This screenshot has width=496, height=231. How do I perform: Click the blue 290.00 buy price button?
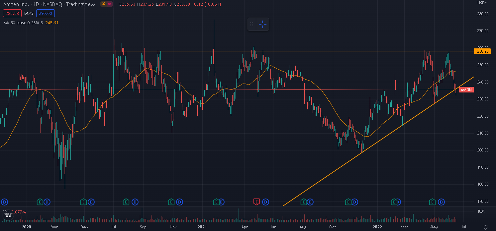point(46,13)
